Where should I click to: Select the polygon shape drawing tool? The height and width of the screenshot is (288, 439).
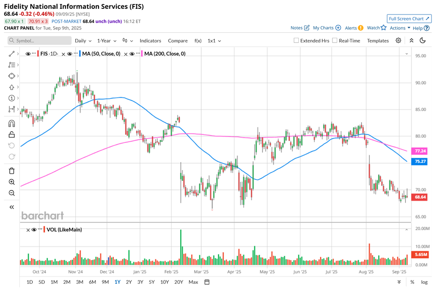[x=12, y=76]
